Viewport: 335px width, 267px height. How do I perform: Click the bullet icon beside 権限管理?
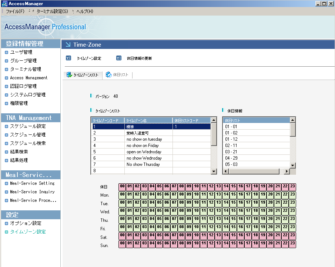6,104
